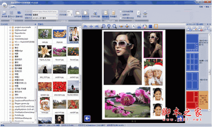The width and height of the screenshot is (212, 127).
Task: Open printer settings icon
Action: (95, 13)
